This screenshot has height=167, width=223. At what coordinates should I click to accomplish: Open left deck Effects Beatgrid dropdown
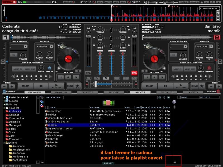[x=44, y=46]
